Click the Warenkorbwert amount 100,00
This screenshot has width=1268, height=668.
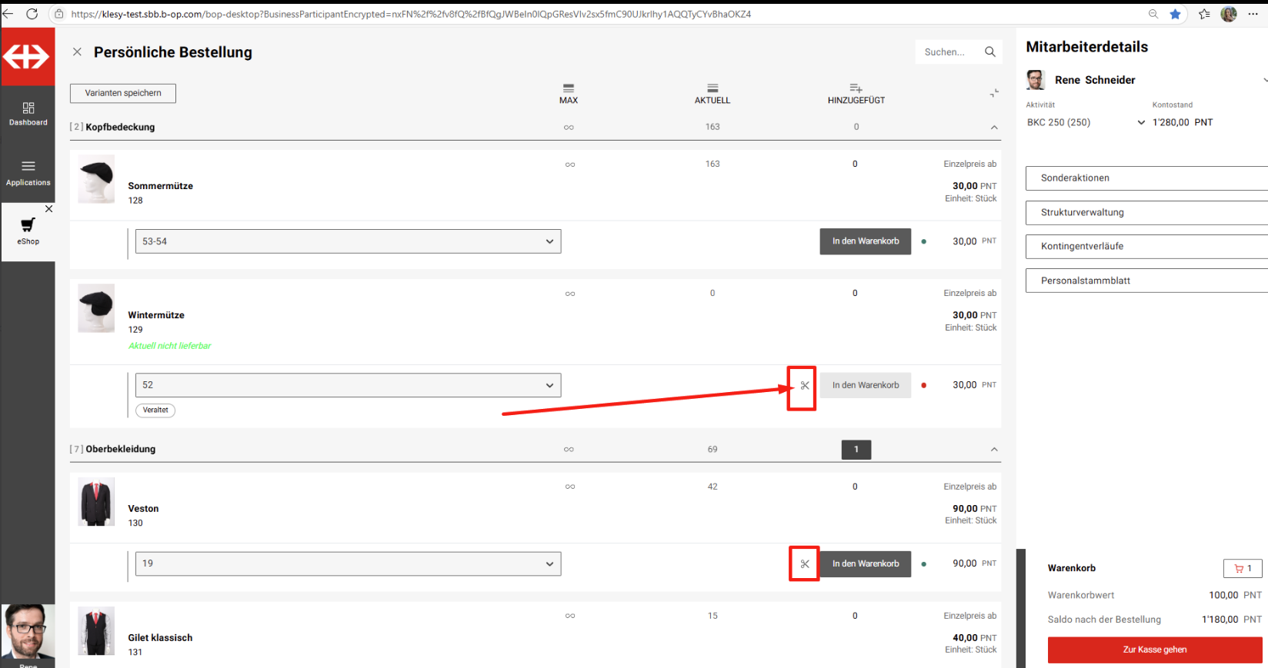pyautogui.click(x=1223, y=595)
